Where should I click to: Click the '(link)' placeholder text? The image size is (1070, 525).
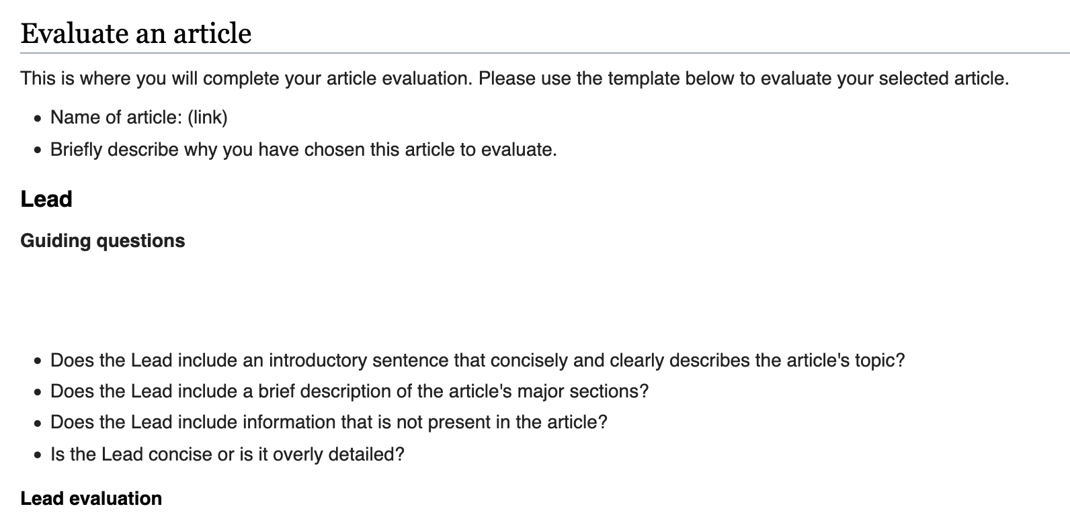click(208, 117)
